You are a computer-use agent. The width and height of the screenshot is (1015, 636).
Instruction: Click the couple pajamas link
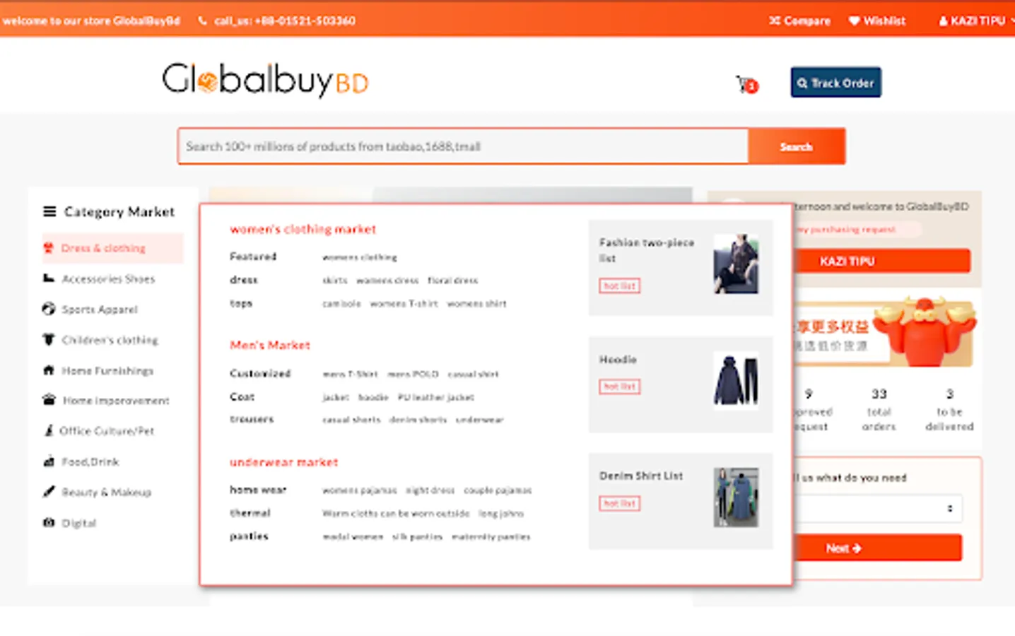tap(498, 490)
